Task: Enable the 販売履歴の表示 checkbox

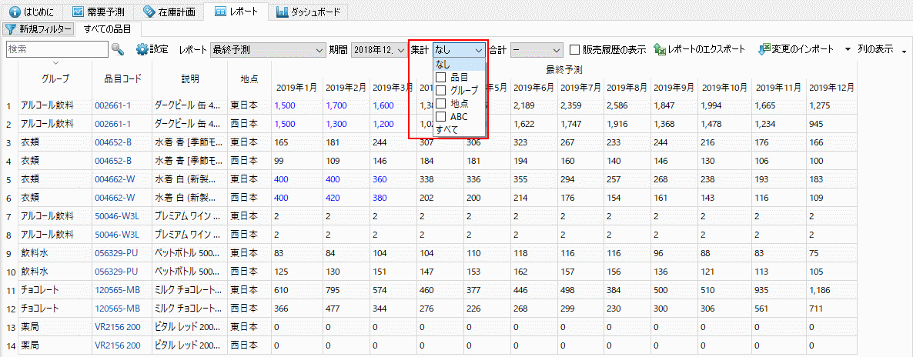Action: (575, 50)
